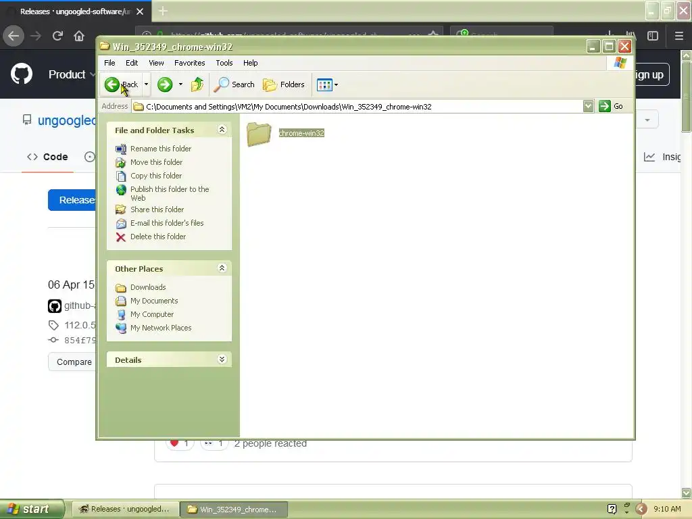The width and height of the screenshot is (692, 519).
Task: Open the Tools menu
Action: click(224, 63)
